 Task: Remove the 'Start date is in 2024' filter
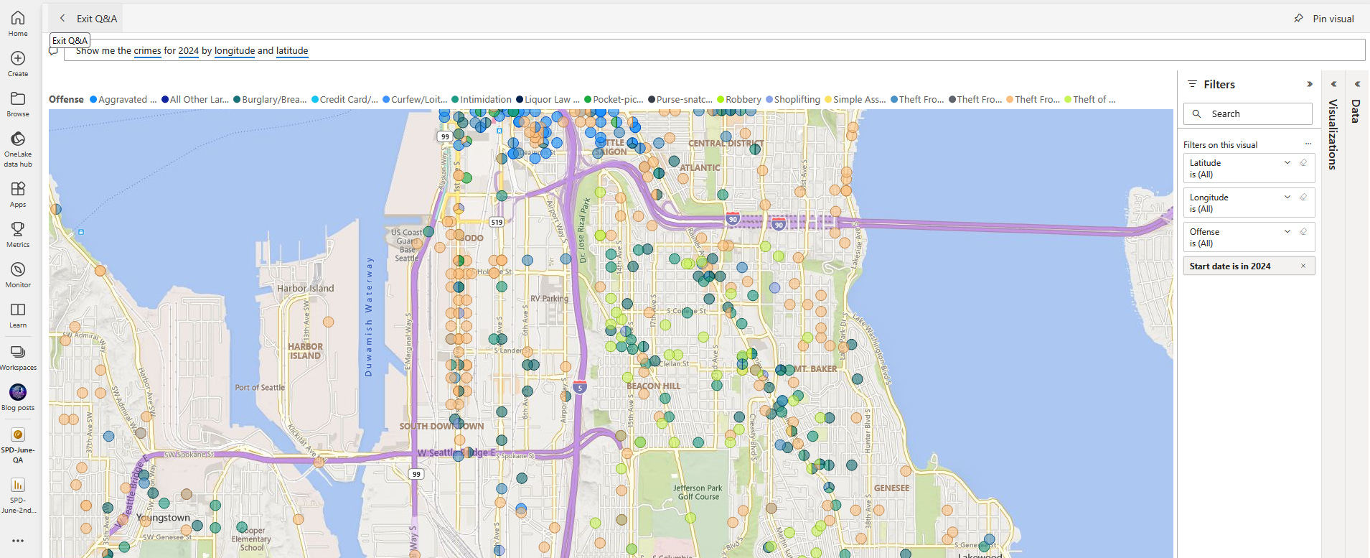coord(1303,266)
